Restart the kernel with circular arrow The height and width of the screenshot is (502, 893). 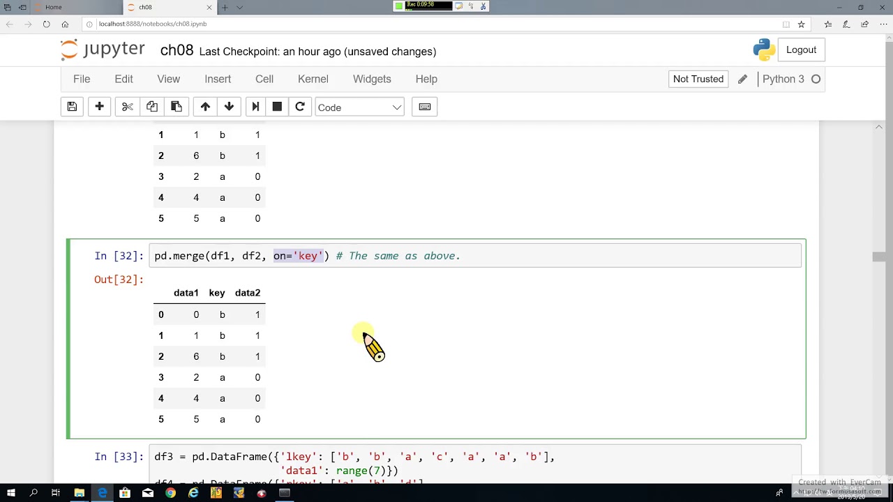point(300,107)
